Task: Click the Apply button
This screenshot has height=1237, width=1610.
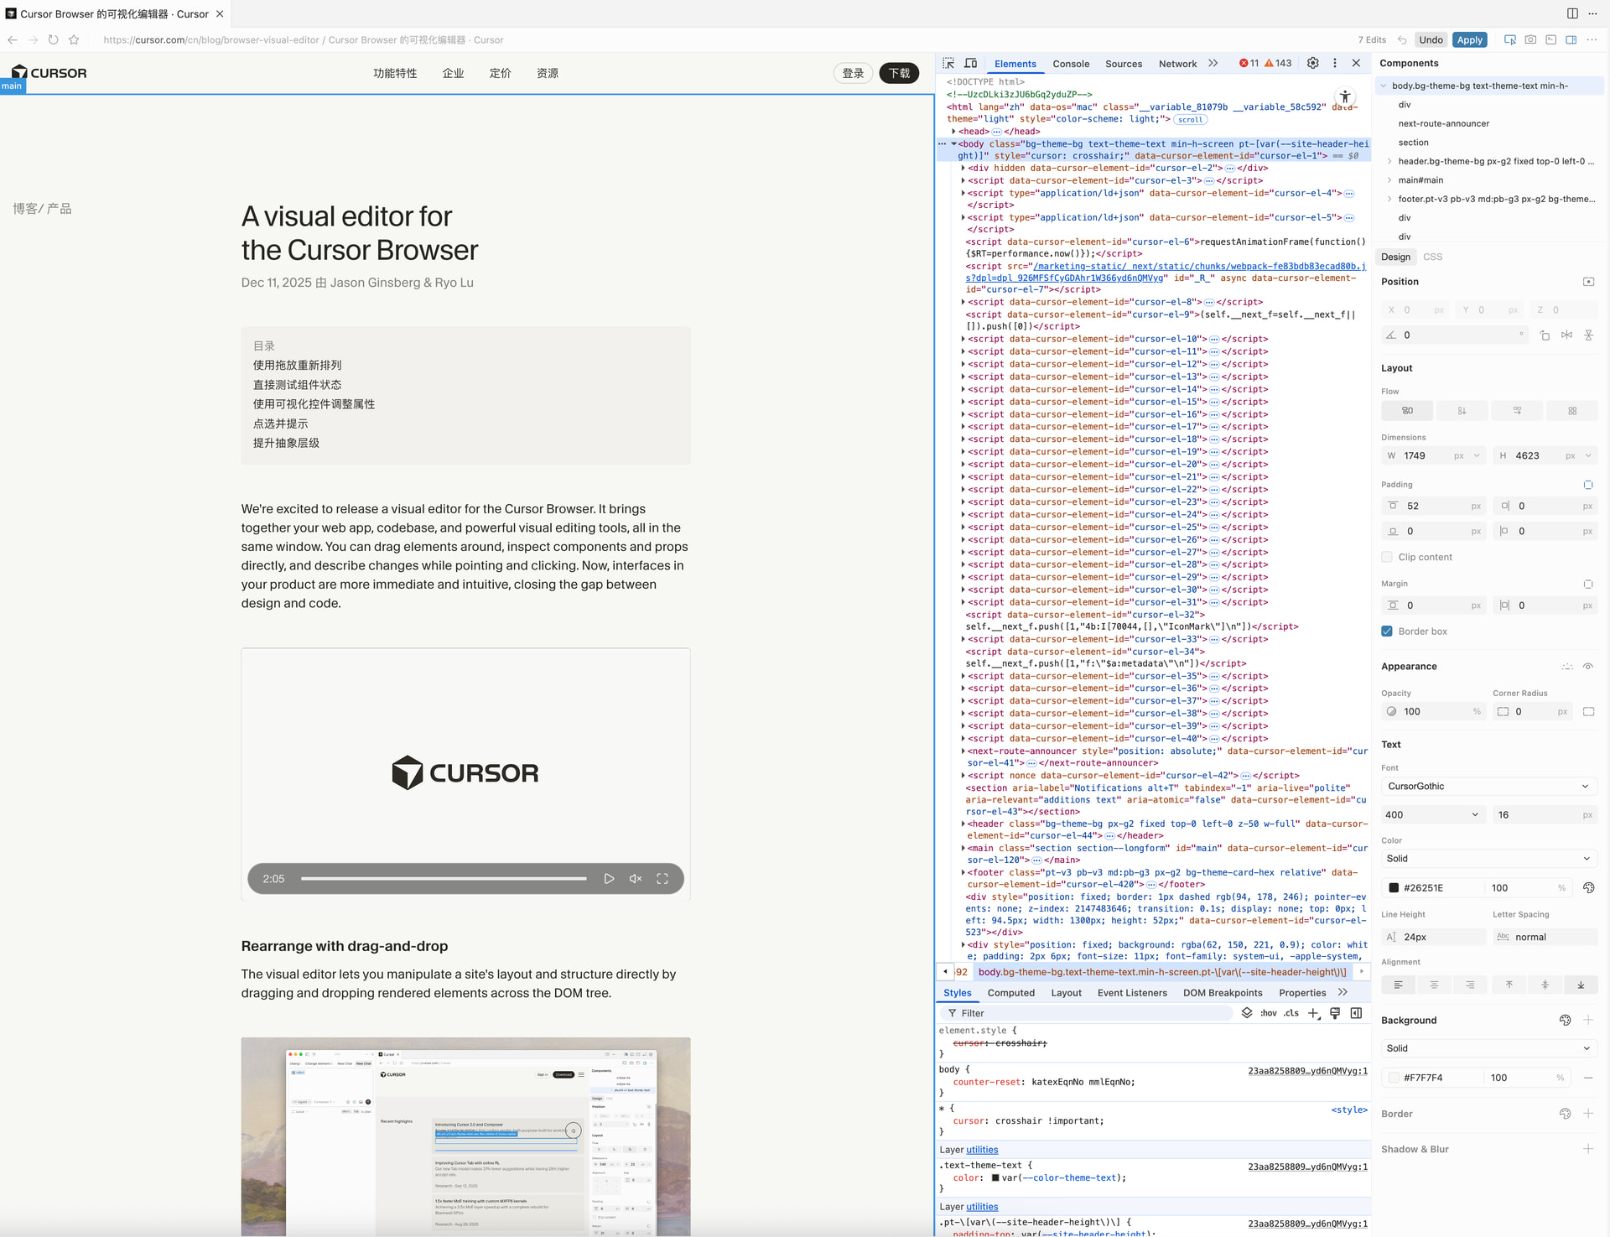Action: click(1469, 39)
